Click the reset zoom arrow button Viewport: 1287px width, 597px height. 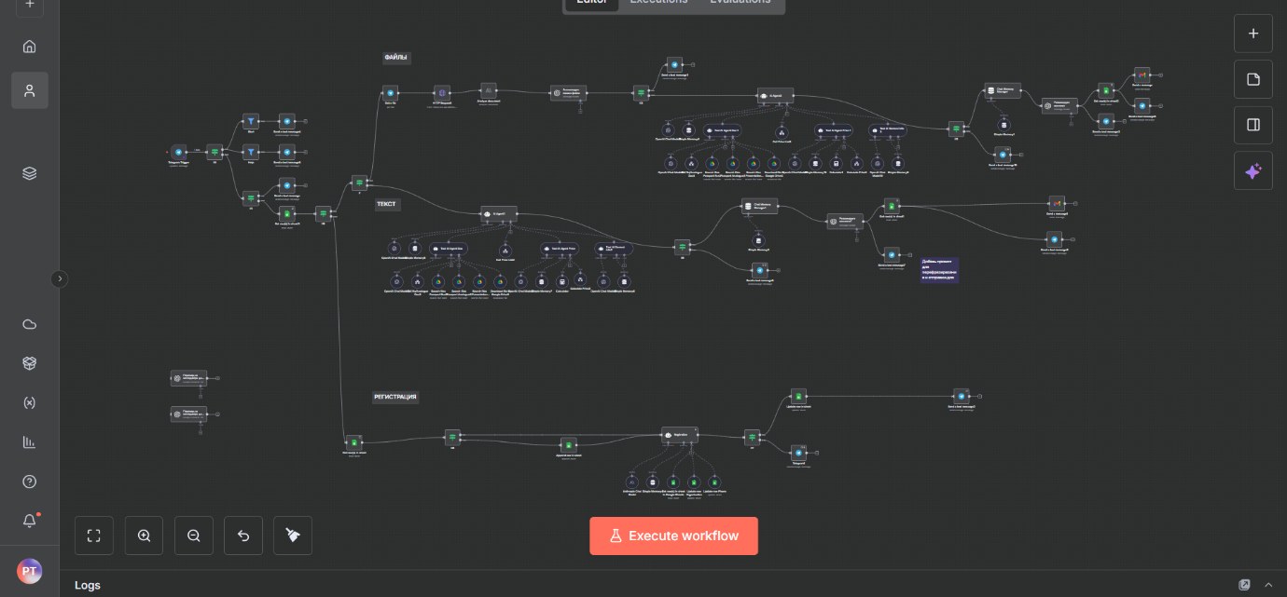point(243,536)
